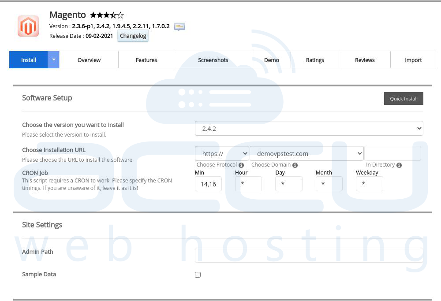Viewport: 441px width, 301px height.
Task: Open the https:// protocol dropdown
Action: point(222,153)
